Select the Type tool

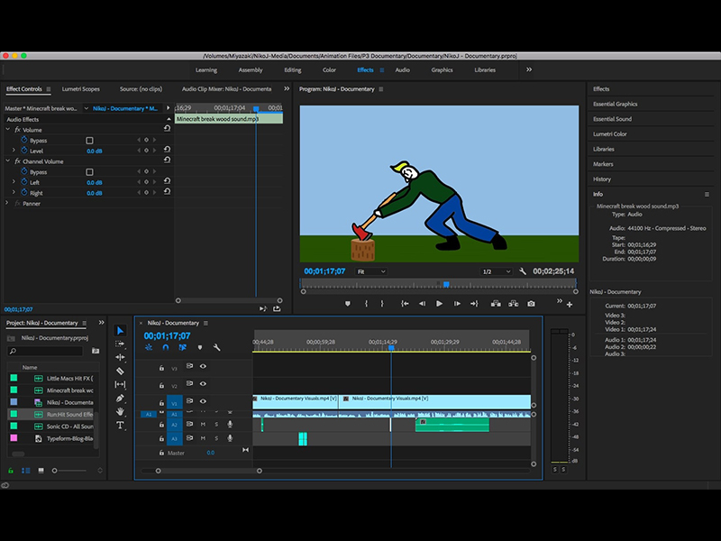point(121,426)
